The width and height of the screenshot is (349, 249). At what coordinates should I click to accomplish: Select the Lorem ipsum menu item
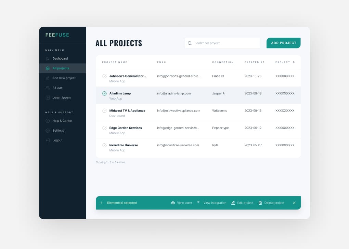coord(63,98)
